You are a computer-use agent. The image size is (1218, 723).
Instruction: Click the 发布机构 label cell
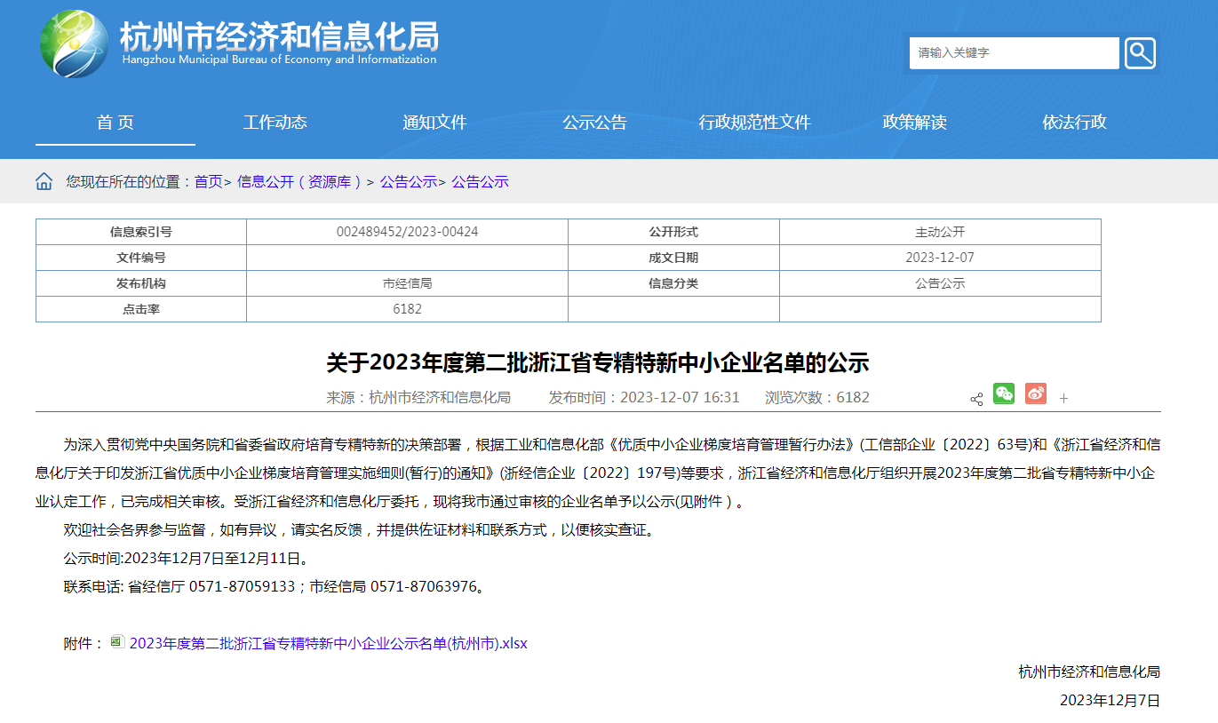point(141,283)
